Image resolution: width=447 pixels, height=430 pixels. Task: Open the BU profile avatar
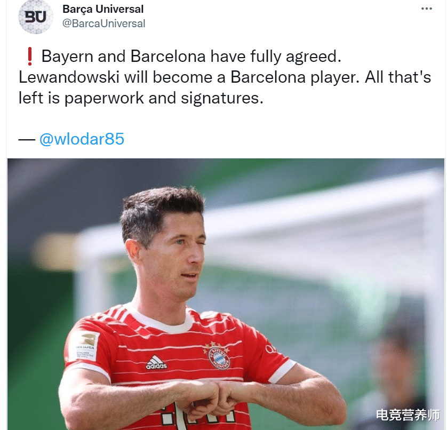point(36,17)
